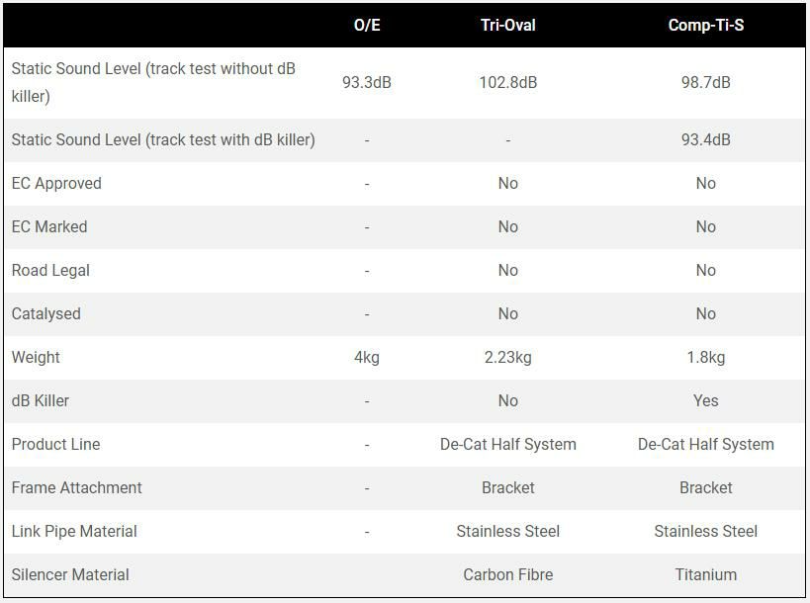810x603 pixels.
Task: Click the O/E column header
Action: pos(367,26)
